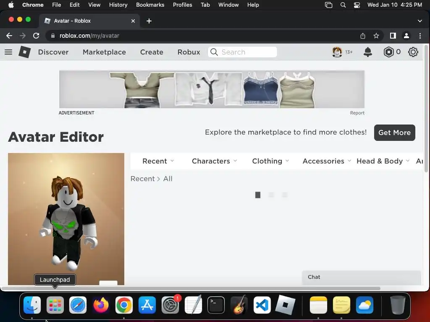430x322 pixels.
Task: Open the notifications bell
Action: [x=368, y=52]
